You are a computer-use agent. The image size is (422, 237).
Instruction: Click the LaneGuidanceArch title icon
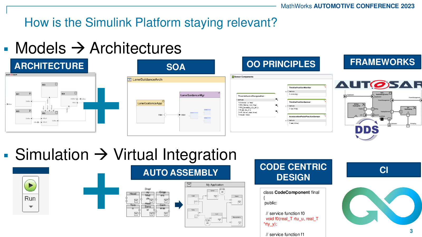(x=130, y=80)
